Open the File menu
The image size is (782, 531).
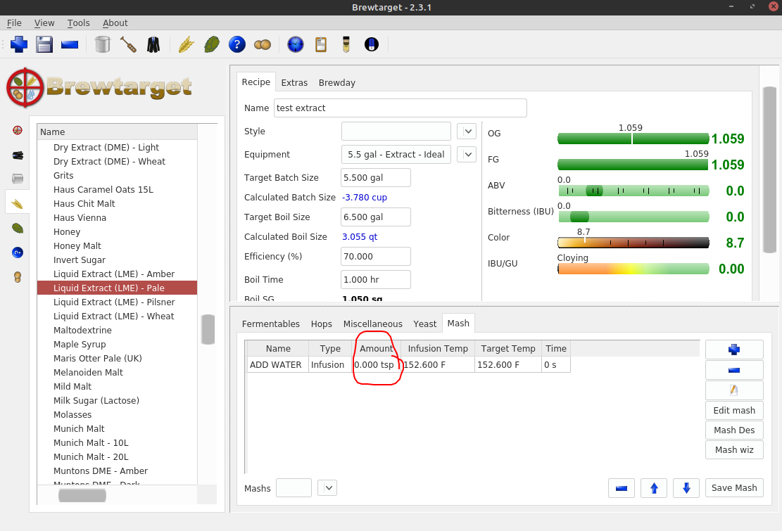tap(14, 23)
